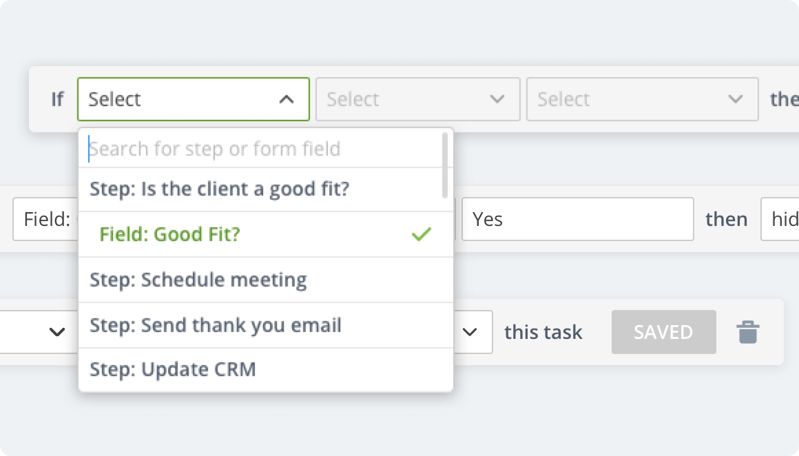The width and height of the screenshot is (799, 456).
Task: Collapse the open Select dropdown via its chevron
Action: click(x=287, y=99)
